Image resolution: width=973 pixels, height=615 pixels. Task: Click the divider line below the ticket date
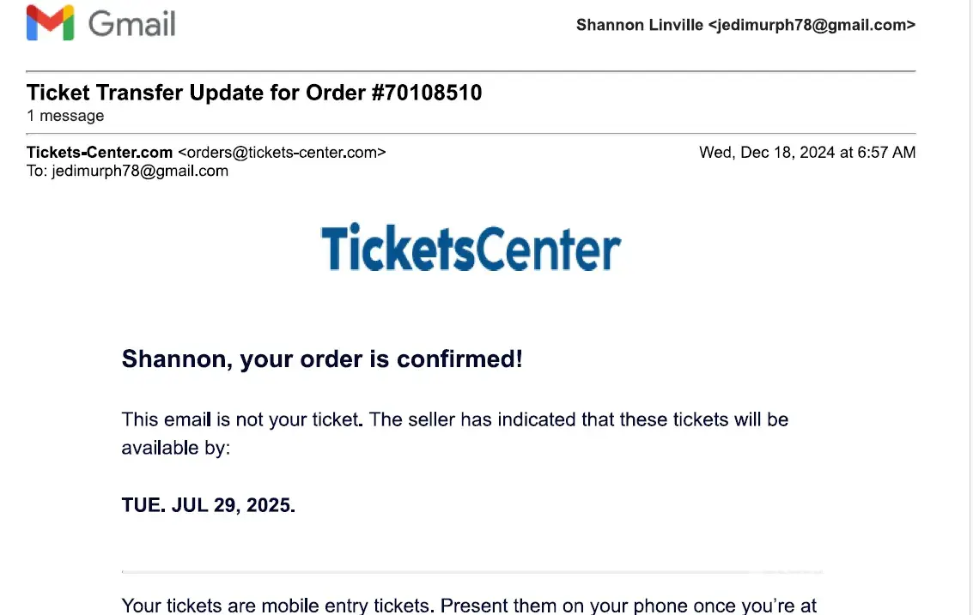[x=472, y=571]
